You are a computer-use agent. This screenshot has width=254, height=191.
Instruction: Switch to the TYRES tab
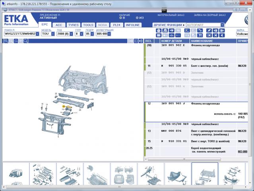coord(73,25)
